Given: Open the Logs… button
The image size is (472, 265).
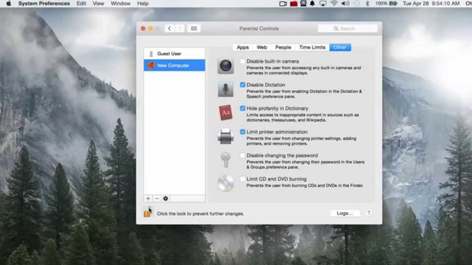Looking at the screenshot, I should click(x=345, y=213).
